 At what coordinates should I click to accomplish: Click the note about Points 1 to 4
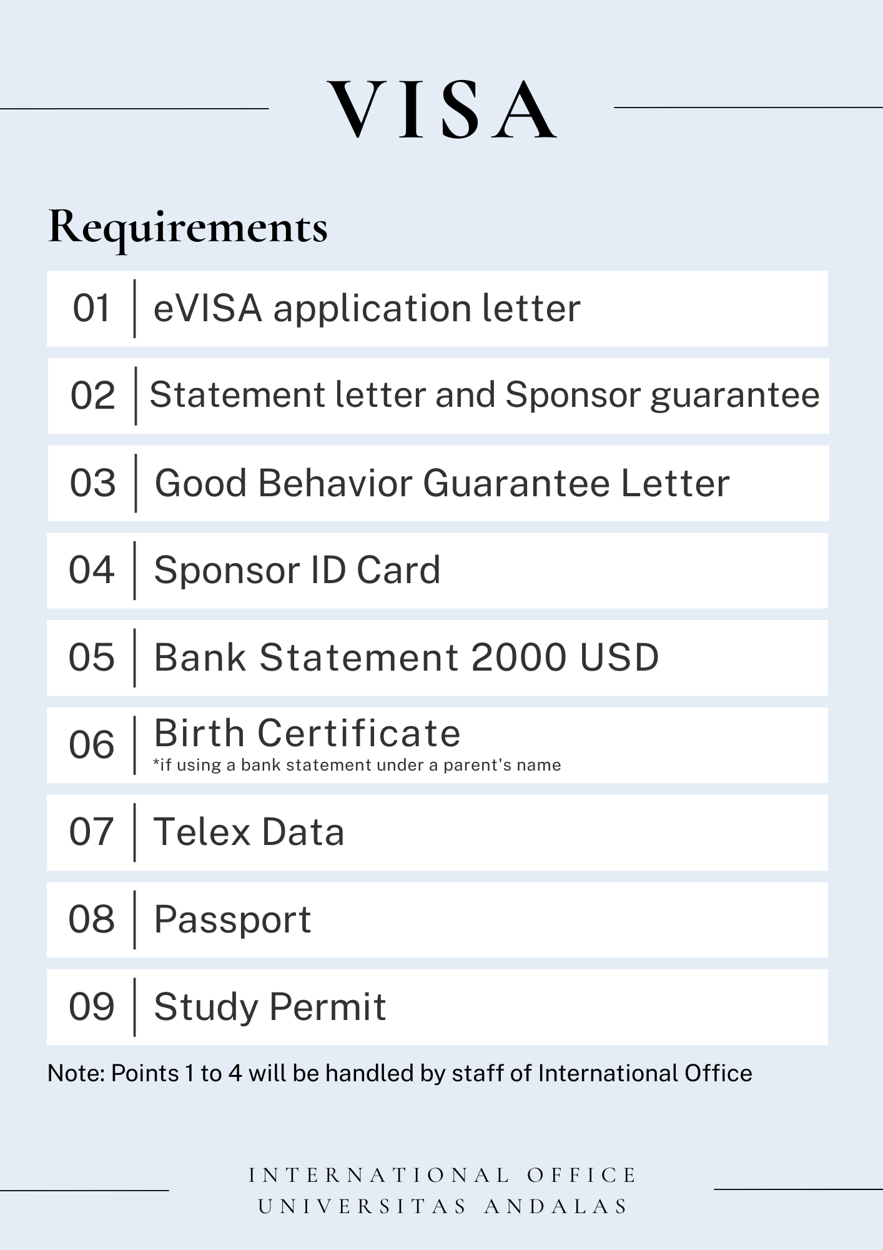[x=400, y=1073]
